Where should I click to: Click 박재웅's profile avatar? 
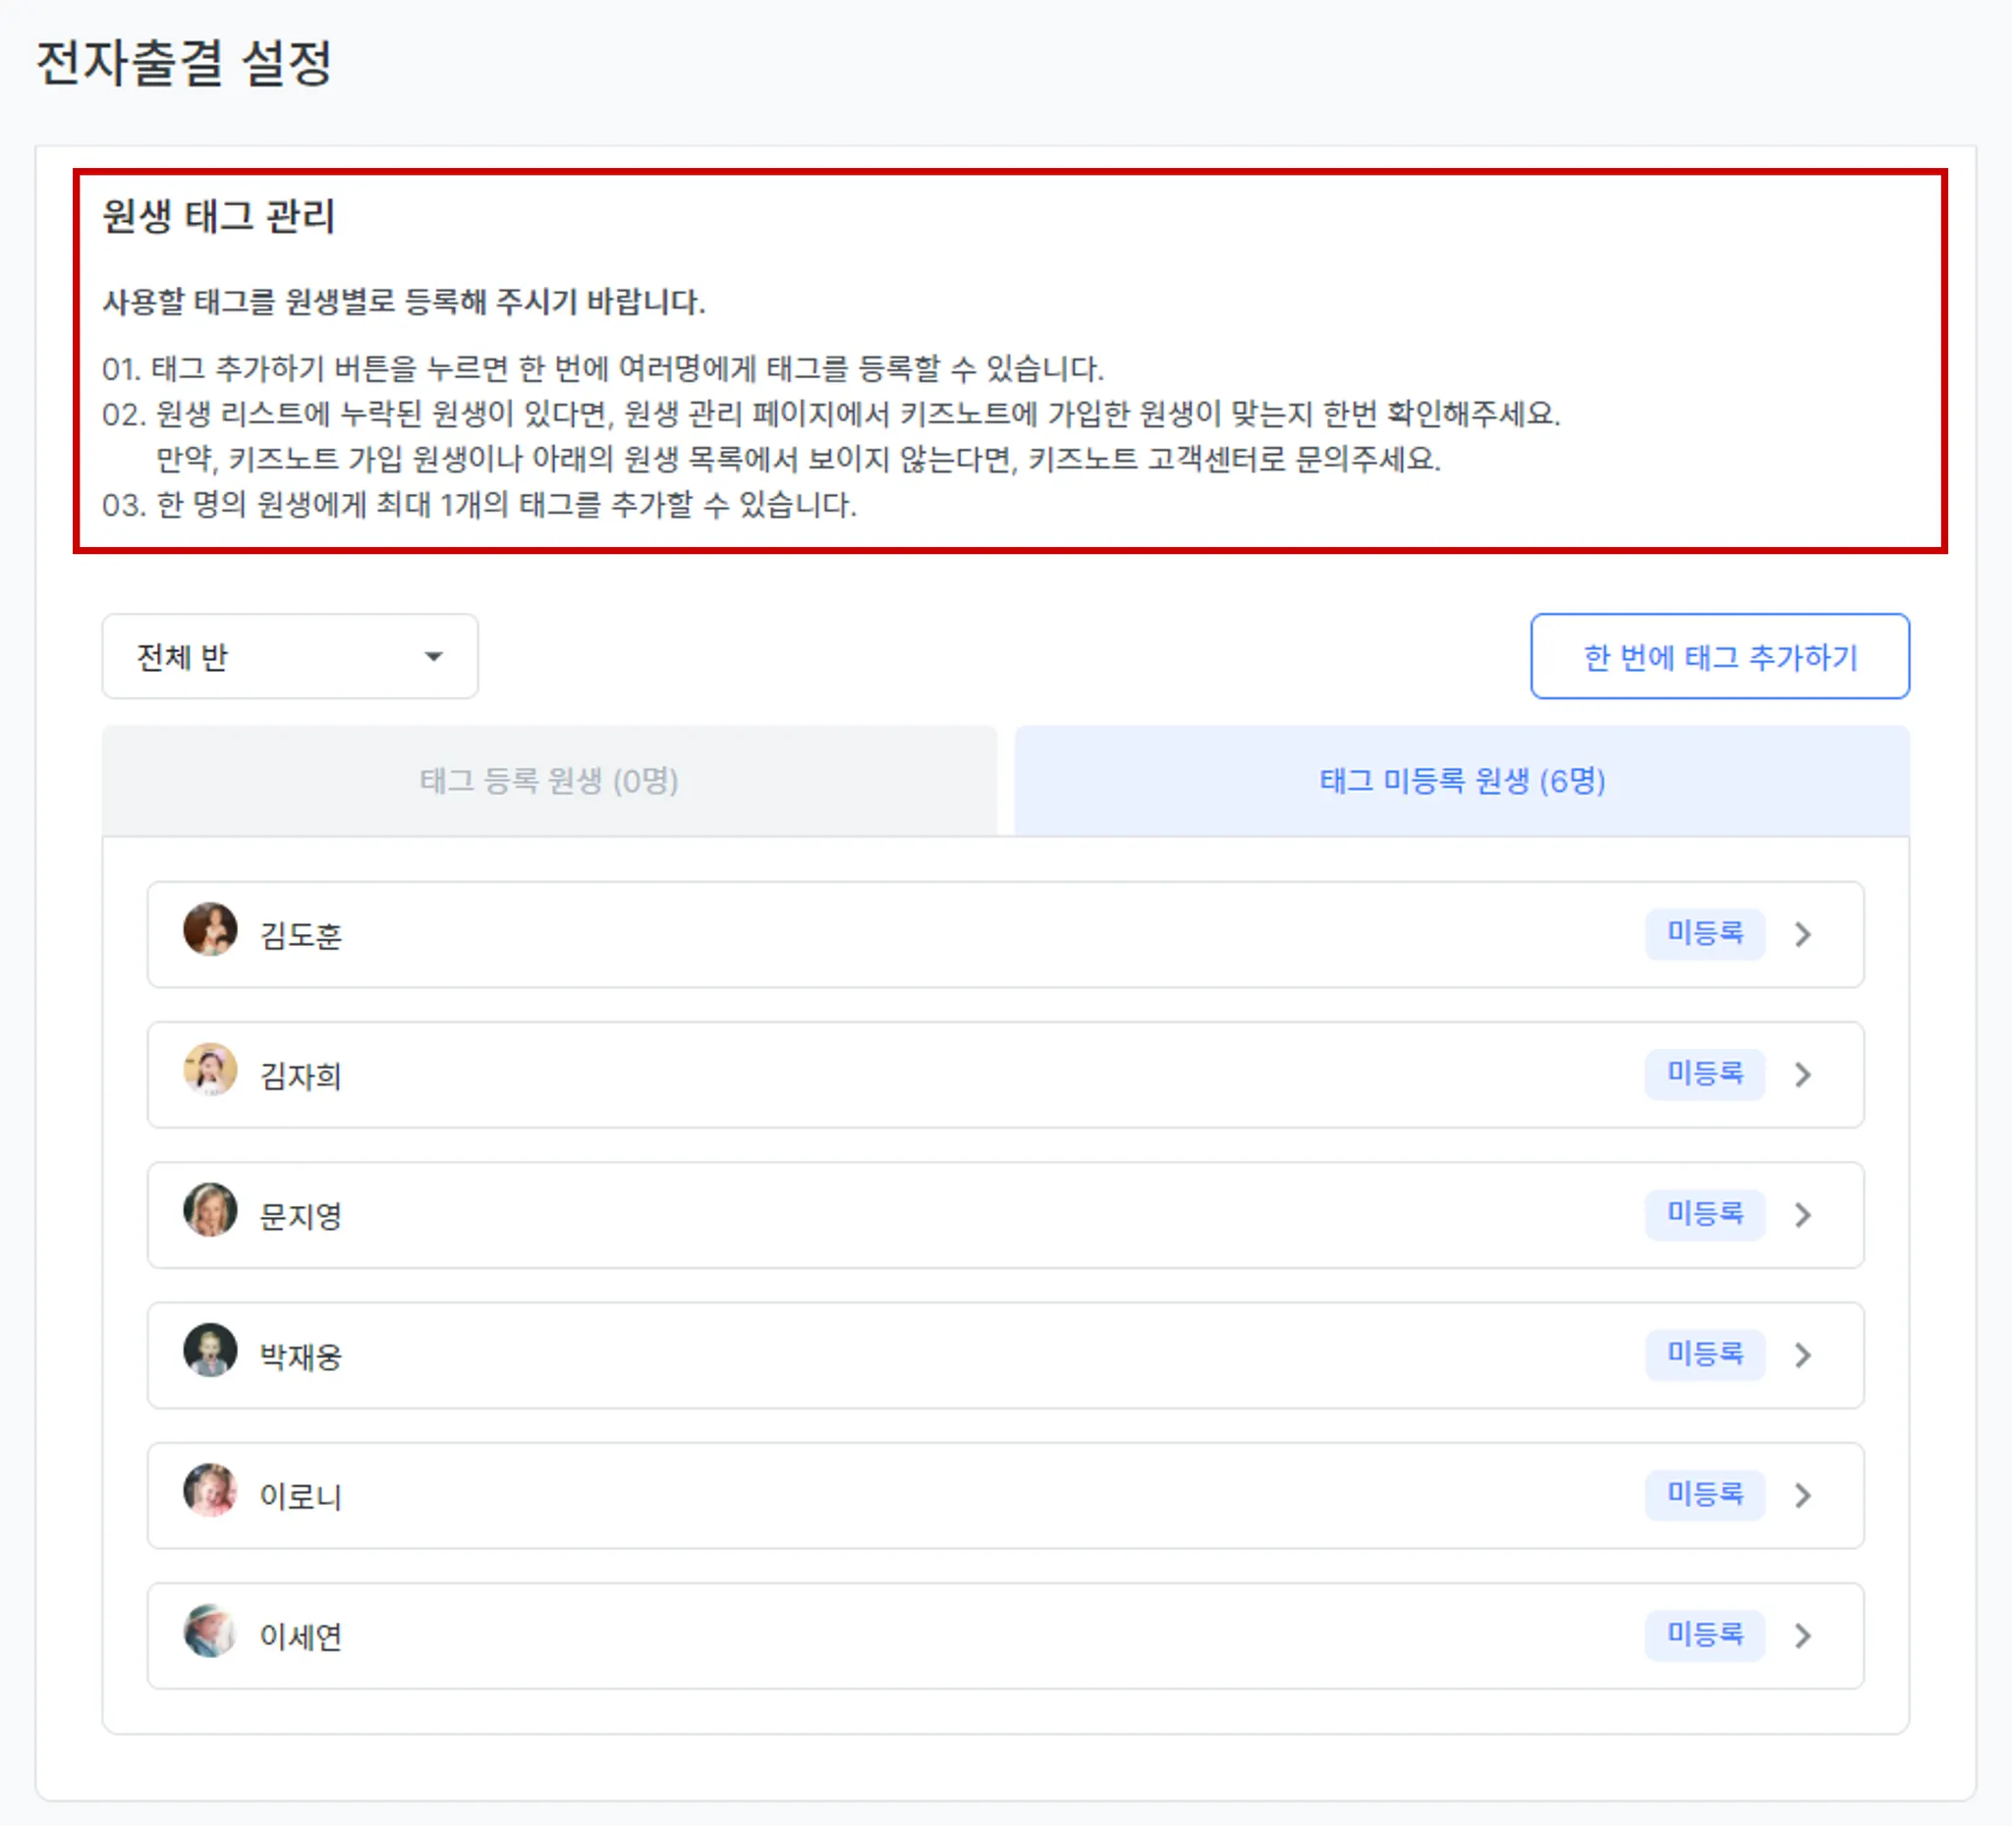(x=209, y=1351)
